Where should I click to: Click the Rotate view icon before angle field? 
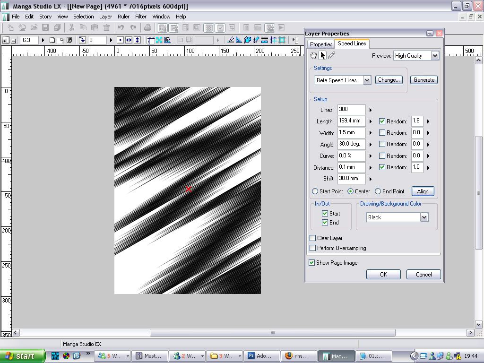82,40
